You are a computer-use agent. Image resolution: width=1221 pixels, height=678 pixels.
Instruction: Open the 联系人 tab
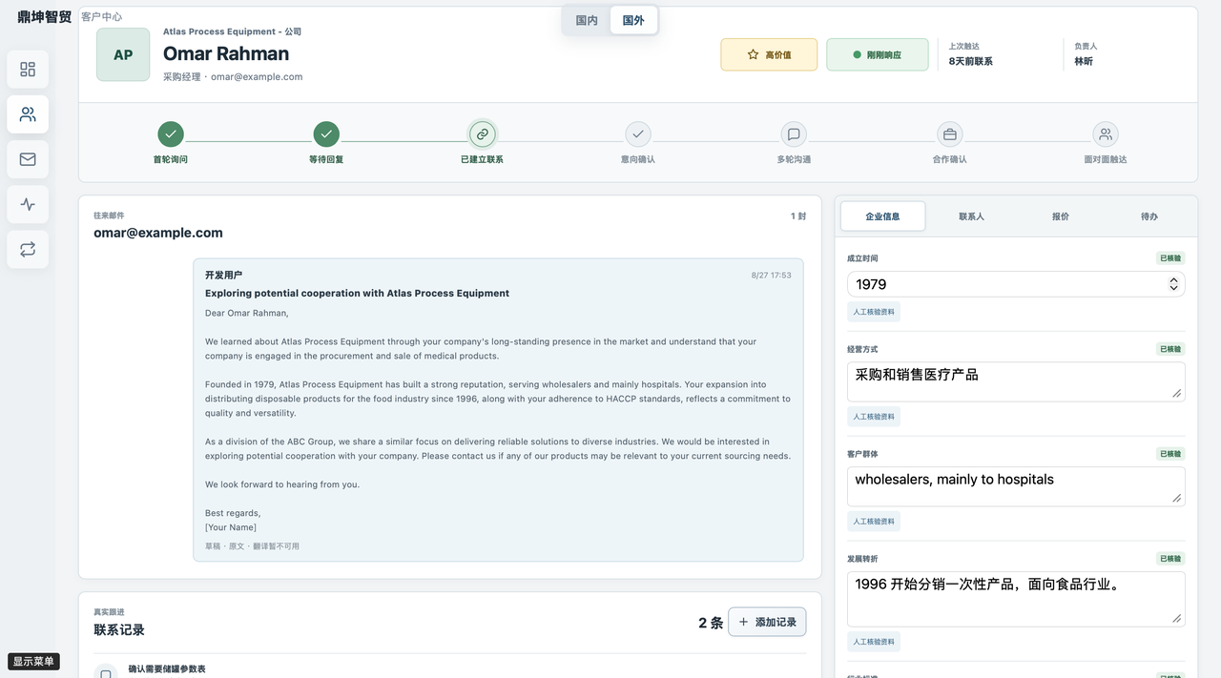click(971, 216)
